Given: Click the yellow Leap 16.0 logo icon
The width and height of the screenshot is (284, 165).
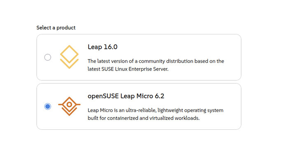Looking at the screenshot, I should tap(69, 57).
